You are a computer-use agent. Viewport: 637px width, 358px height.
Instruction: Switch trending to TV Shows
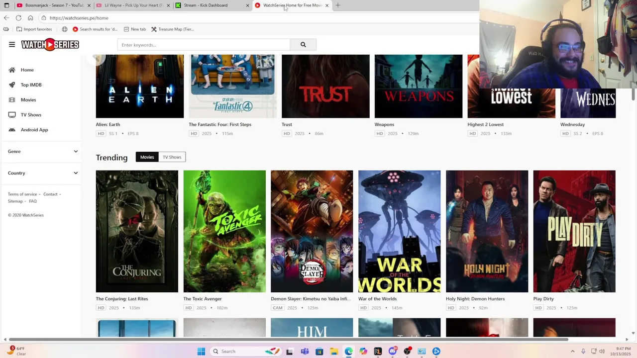pyautogui.click(x=172, y=157)
